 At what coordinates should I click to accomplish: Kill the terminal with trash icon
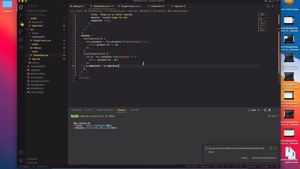click(x=270, y=110)
